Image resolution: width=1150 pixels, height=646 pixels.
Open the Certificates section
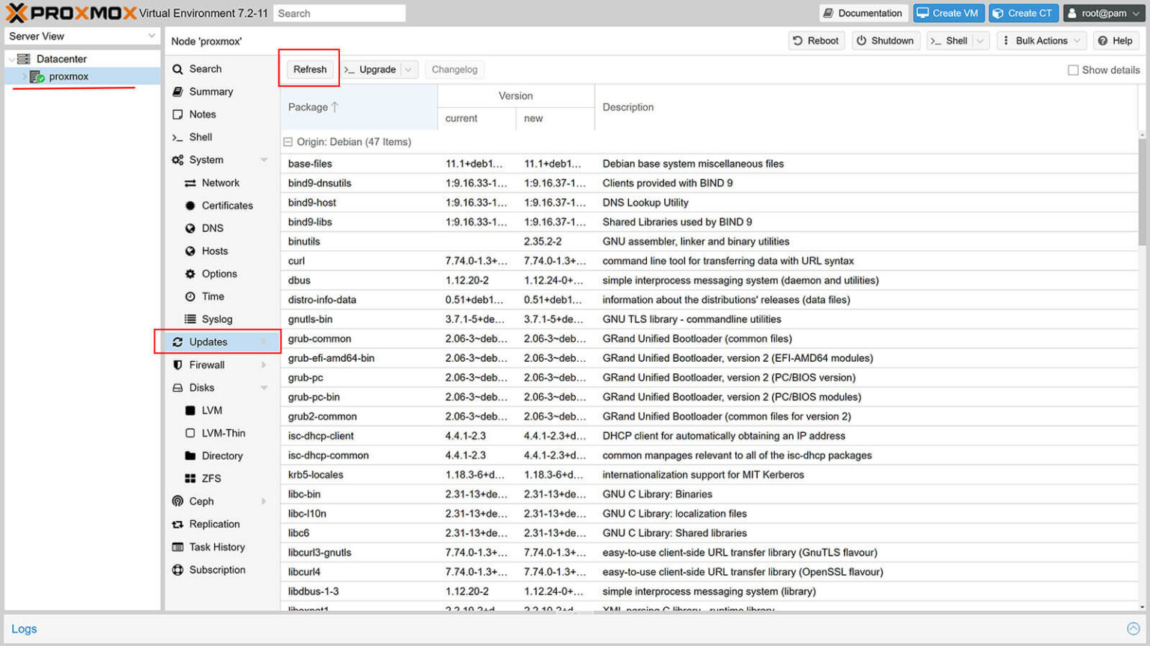point(189,205)
